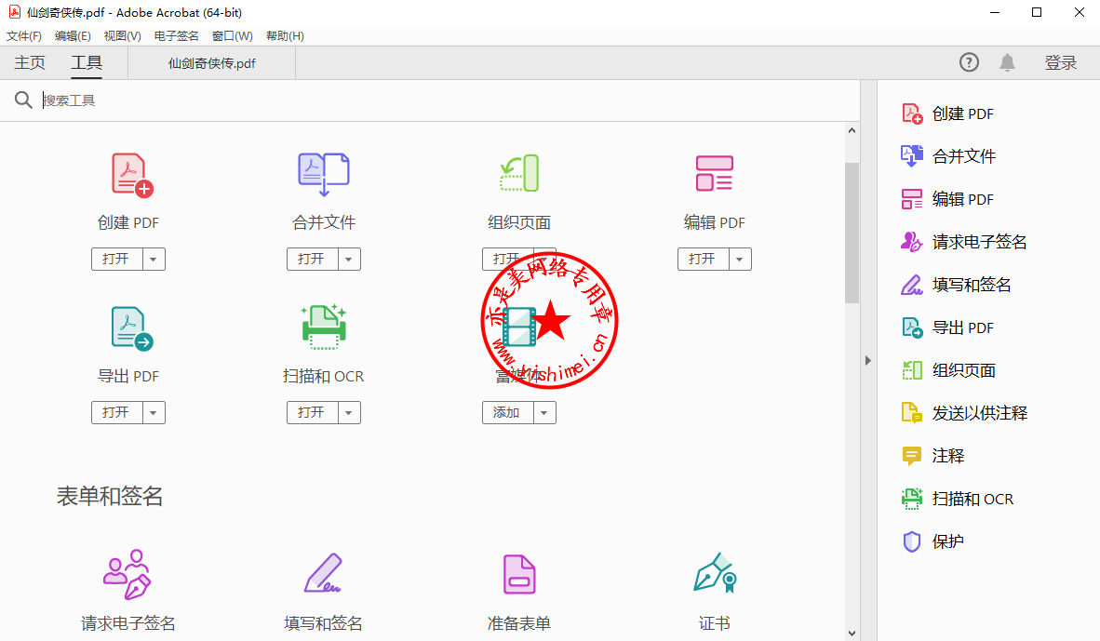Click 添加 button under 富媒体
This screenshot has height=641, width=1100.
click(508, 413)
